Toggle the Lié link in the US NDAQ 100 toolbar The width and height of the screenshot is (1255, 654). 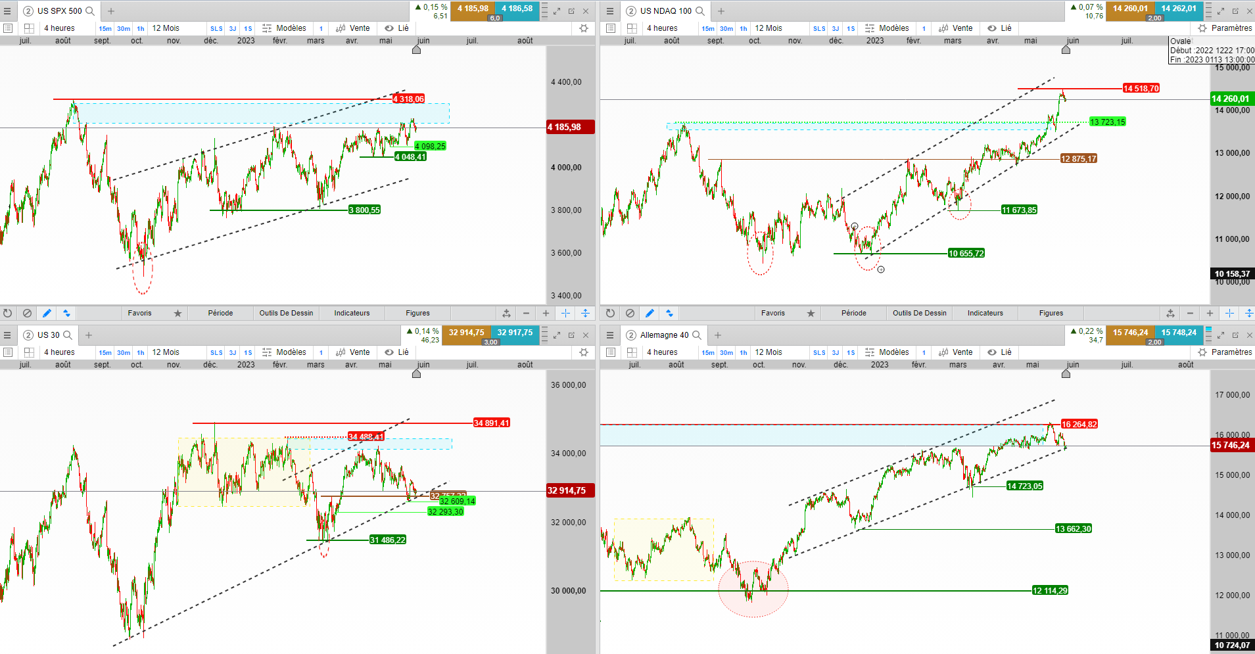coord(999,28)
